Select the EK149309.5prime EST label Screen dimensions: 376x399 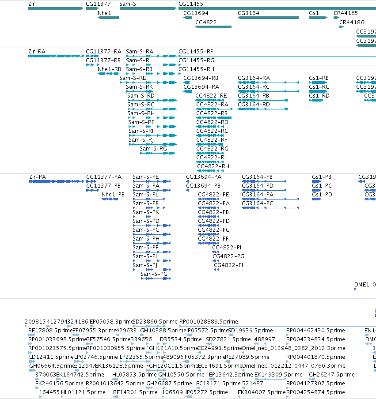278,375
